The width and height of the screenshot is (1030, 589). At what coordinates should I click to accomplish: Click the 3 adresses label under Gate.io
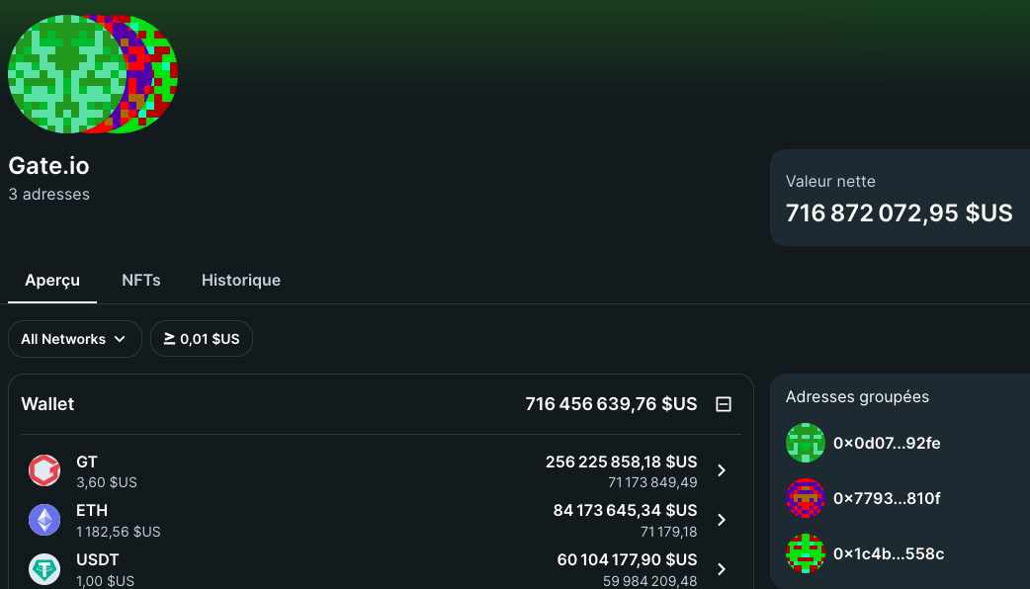48,194
